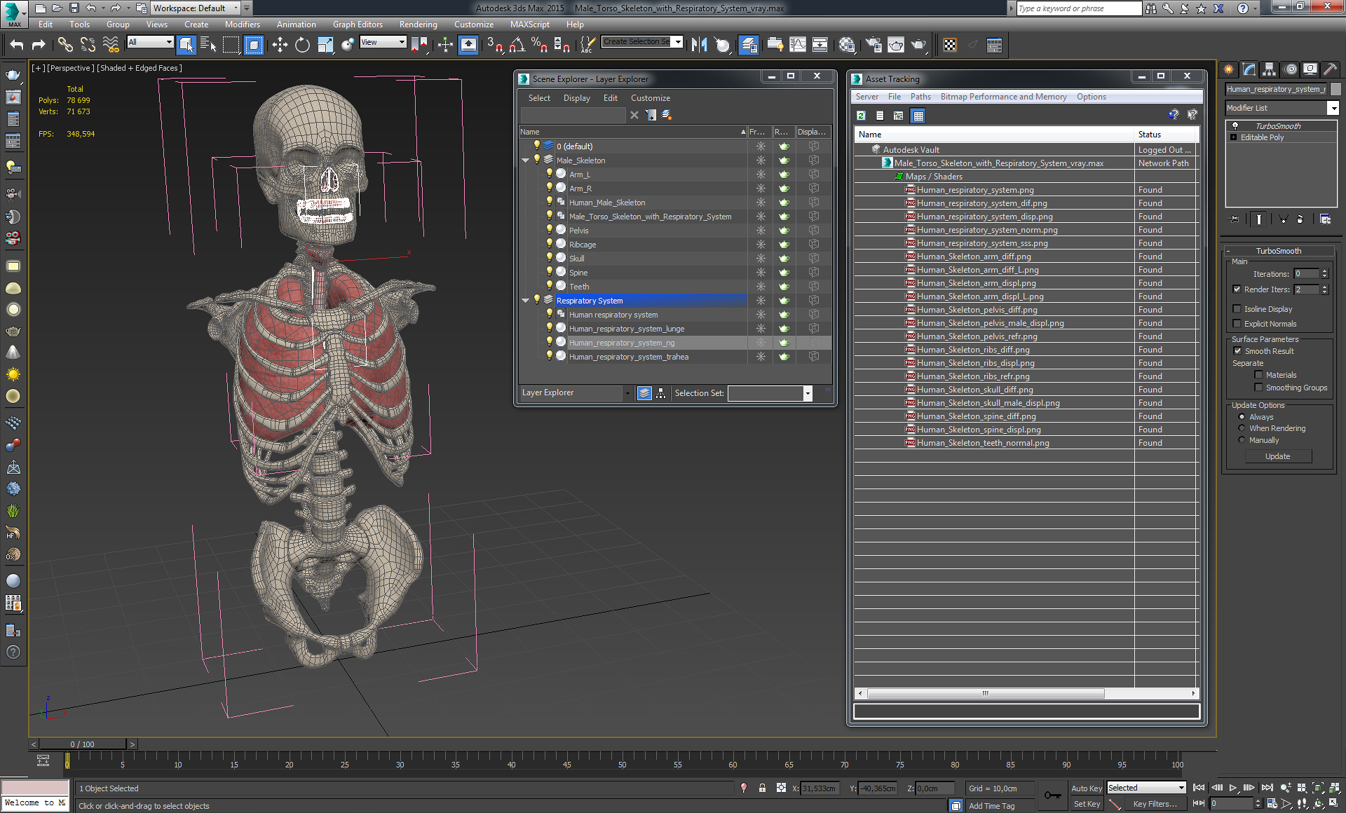Click the Key Filters button
The height and width of the screenshot is (813, 1346).
click(1155, 804)
